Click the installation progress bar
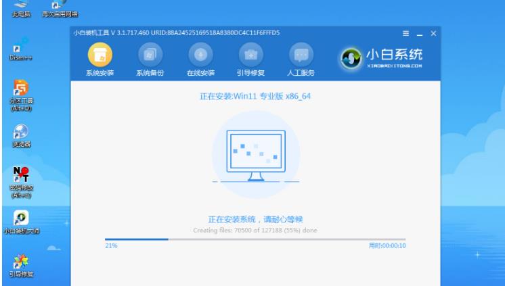Viewport: 505px width, 286px height. click(255, 239)
